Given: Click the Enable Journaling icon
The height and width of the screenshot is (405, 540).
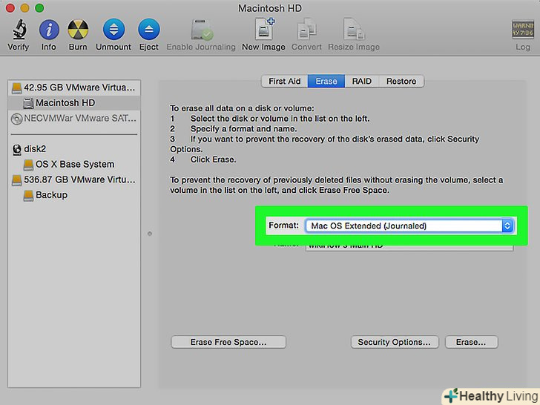Looking at the screenshot, I should [x=202, y=30].
